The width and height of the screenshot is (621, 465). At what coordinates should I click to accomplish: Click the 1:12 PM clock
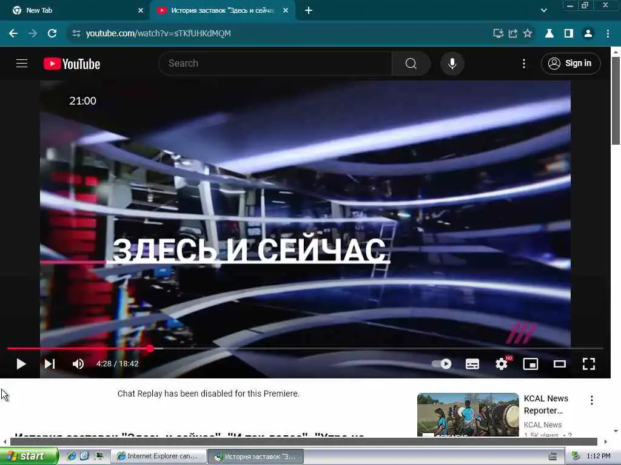(599, 457)
